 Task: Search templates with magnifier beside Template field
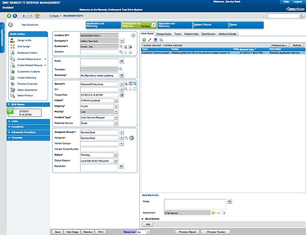tap(121, 69)
